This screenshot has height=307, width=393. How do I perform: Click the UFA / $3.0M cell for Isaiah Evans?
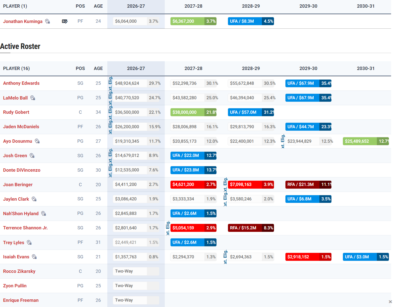(x=366, y=257)
